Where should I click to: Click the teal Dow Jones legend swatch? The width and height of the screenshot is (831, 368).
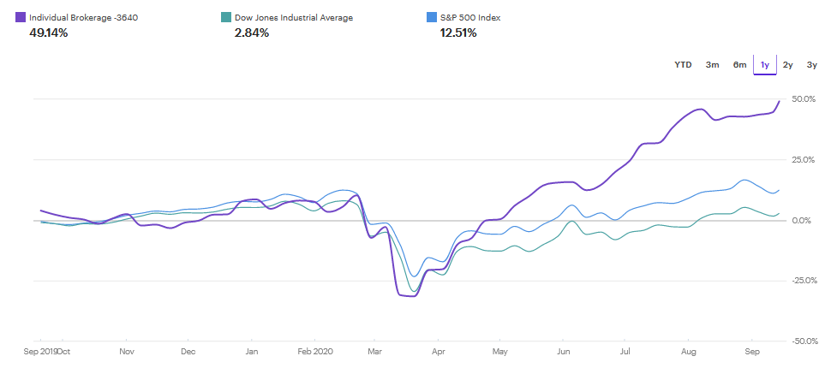[226, 17]
